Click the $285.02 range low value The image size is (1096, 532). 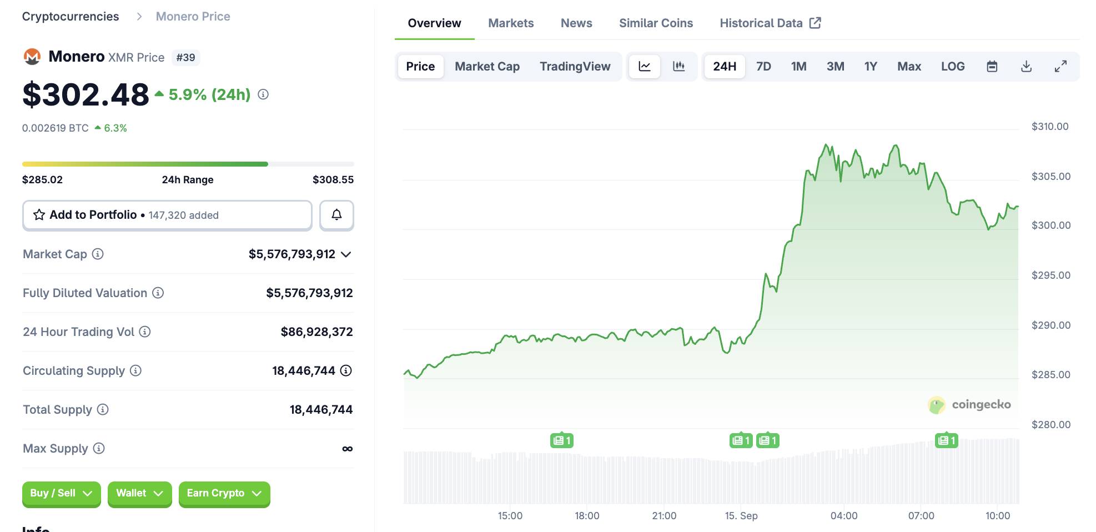click(42, 179)
